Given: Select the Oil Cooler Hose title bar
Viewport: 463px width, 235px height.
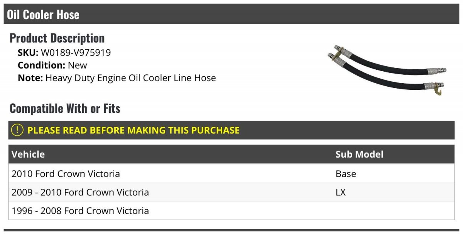Looking at the screenshot, I should click(x=231, y=14).
